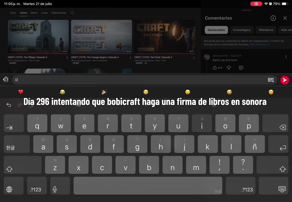Like the comment 'Epico ya era hora'

(x=215, y=68)
